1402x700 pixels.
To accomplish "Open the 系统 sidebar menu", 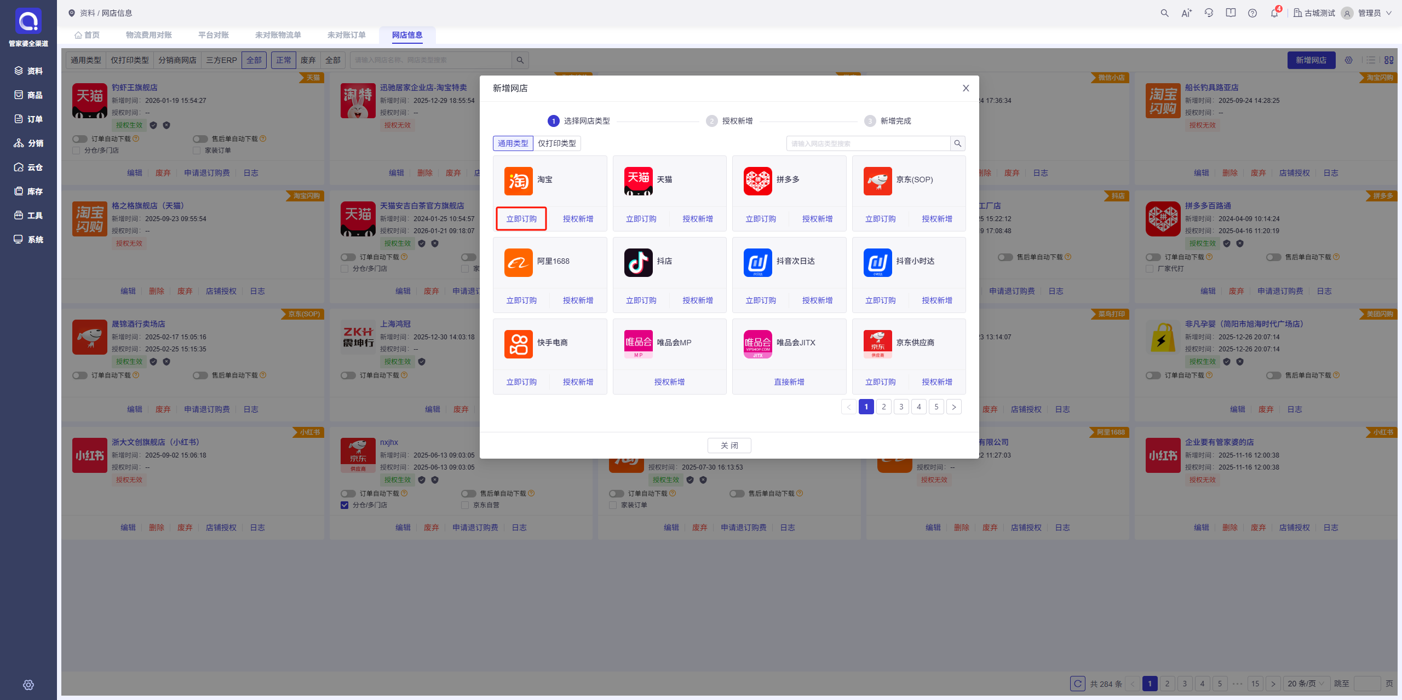I will click(x=28, y=239).
